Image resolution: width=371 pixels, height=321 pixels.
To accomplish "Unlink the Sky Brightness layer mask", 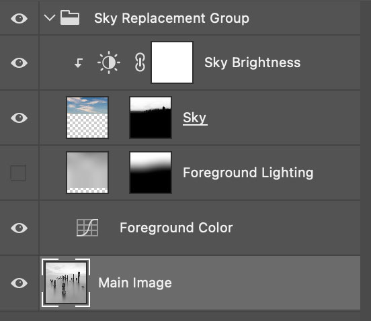I will pyautogui.click(x=140, y=62).
